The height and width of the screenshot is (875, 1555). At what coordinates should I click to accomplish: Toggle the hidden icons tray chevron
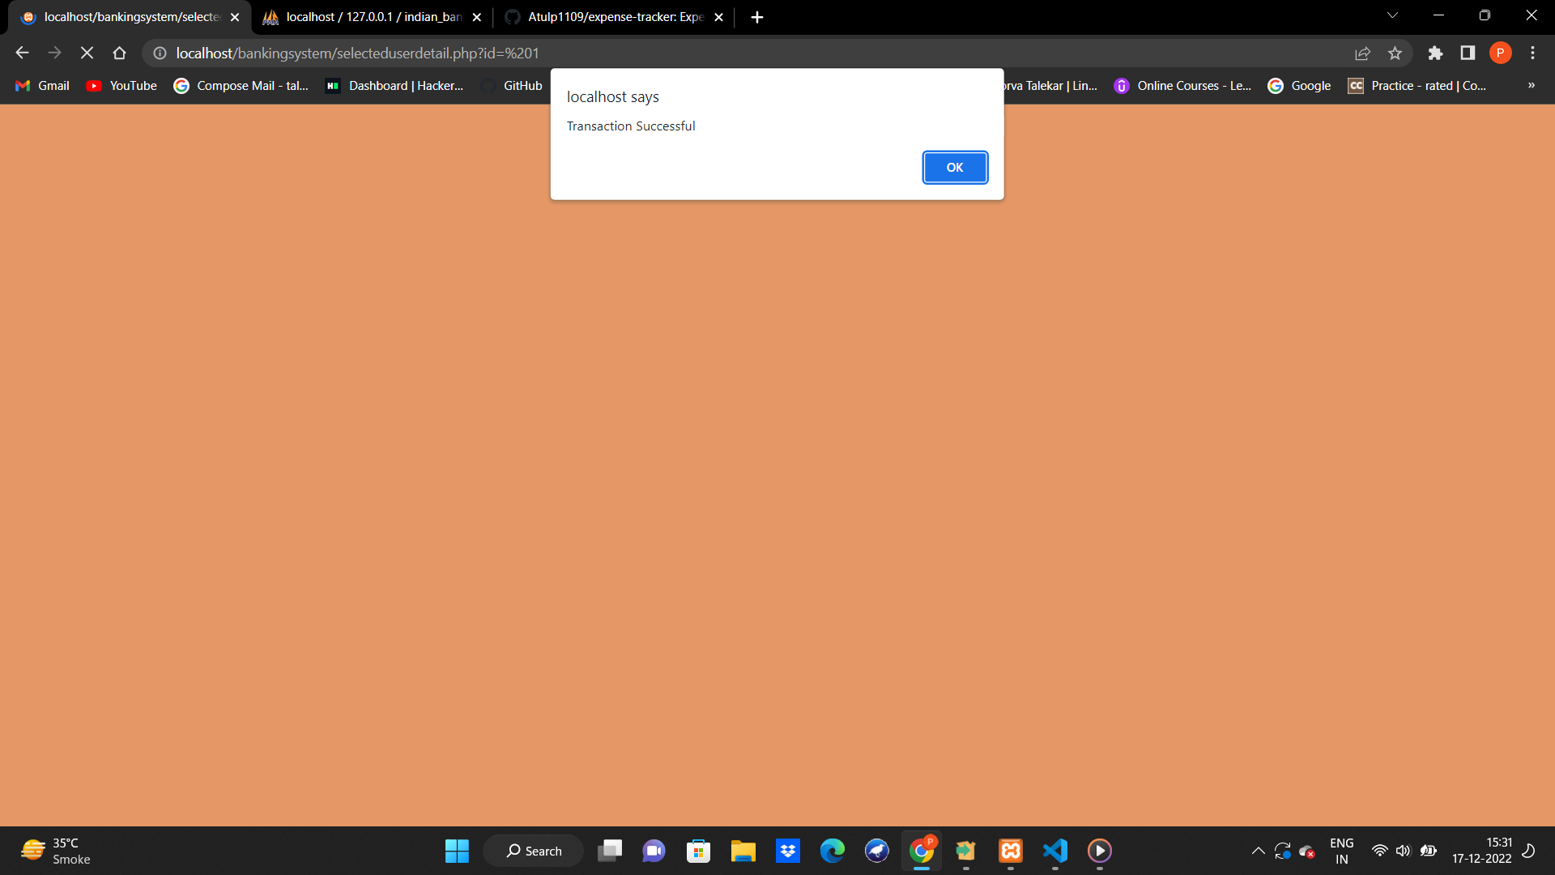coord(1258,851)
